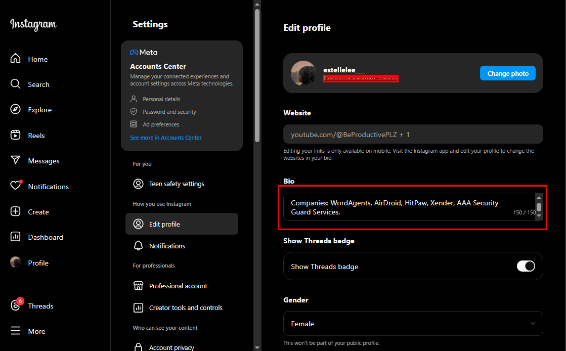
Task: Click the settings Notifications bell icon
Action: click(x=138, y=246)
